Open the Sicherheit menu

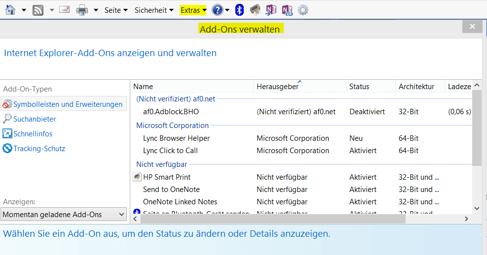[154, 10]
